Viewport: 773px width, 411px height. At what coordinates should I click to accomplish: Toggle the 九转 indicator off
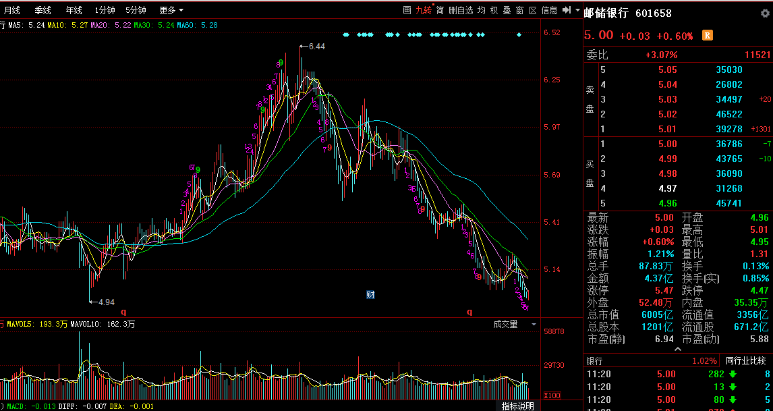click(x=424, y=10)
